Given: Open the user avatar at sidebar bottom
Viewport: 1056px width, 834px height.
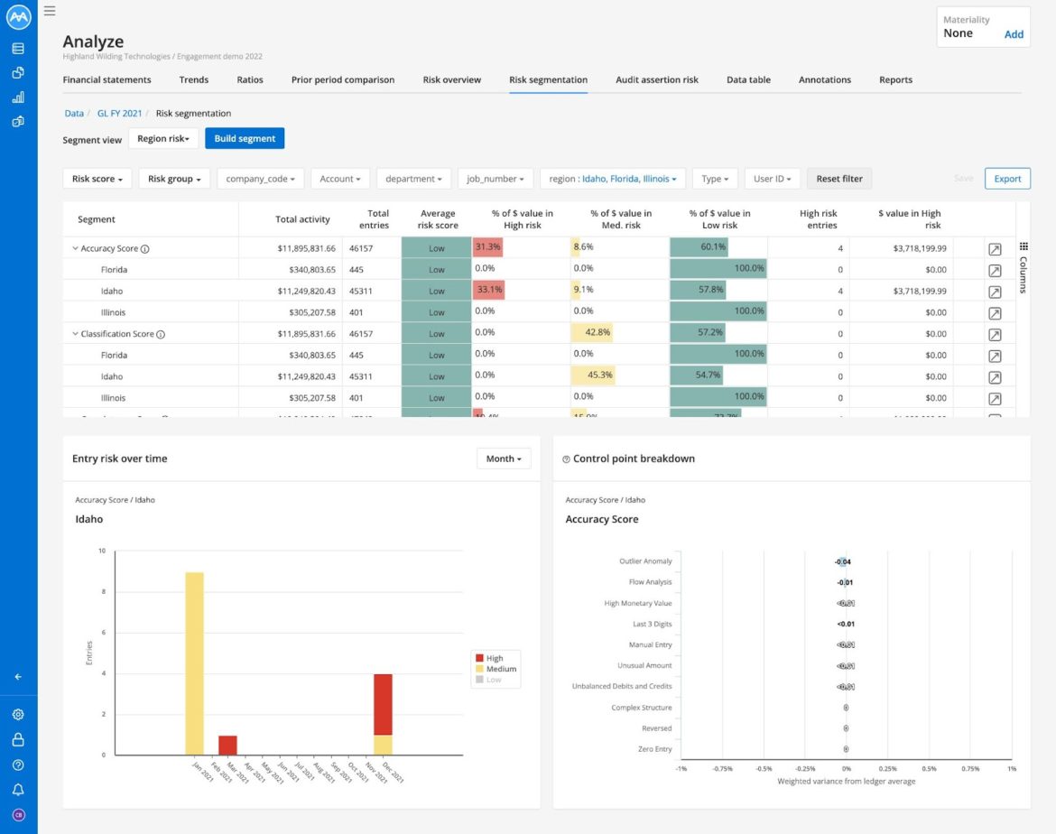Looking at the screenshot, I should pyautogui.click(x=18, y=814).
